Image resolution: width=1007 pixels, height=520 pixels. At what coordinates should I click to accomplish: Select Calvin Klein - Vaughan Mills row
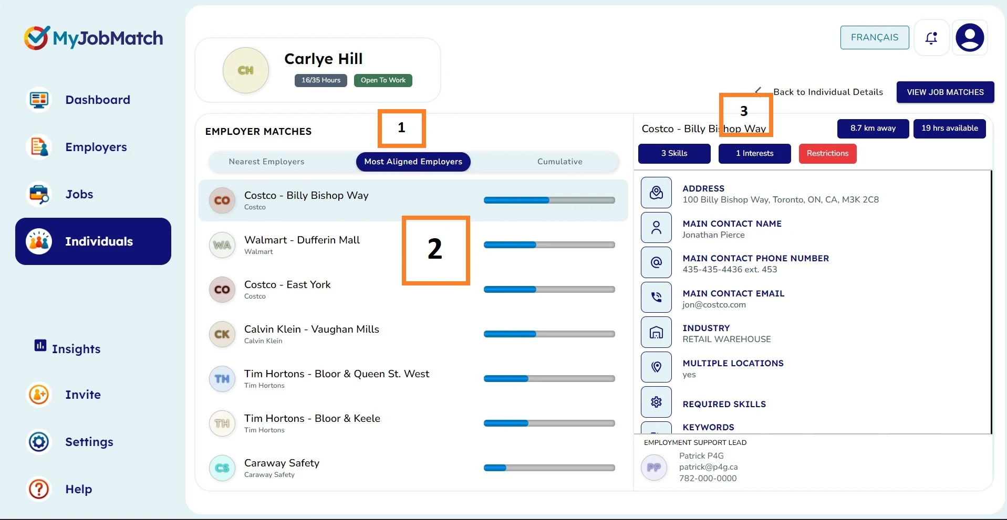coord(413,334)
